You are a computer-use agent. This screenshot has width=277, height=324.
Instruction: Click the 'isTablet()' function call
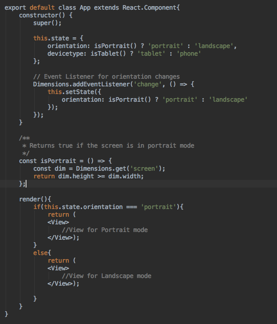108,54
